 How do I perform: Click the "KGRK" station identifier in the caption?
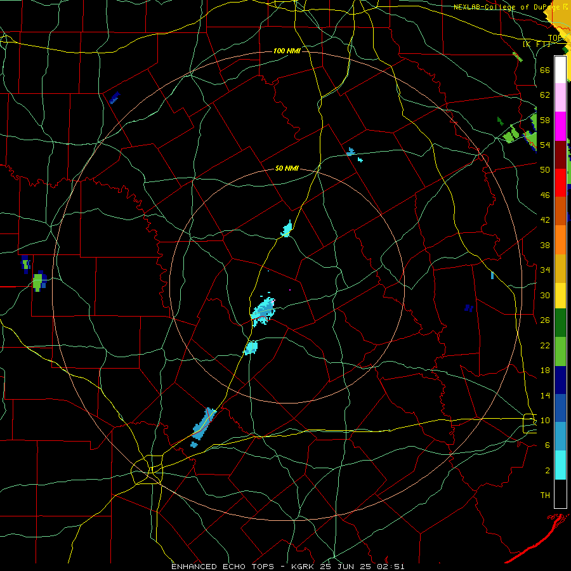coord(303,567)
